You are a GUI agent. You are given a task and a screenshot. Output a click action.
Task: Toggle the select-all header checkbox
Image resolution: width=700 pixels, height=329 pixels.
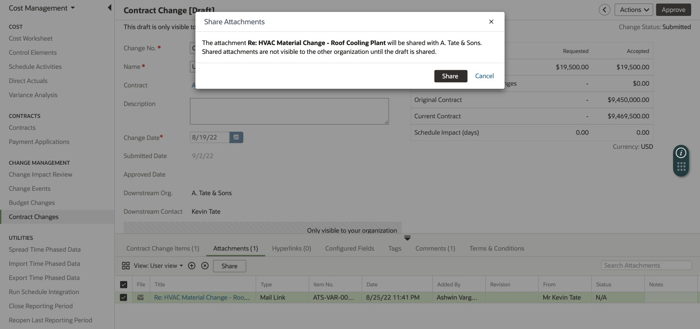124,285
